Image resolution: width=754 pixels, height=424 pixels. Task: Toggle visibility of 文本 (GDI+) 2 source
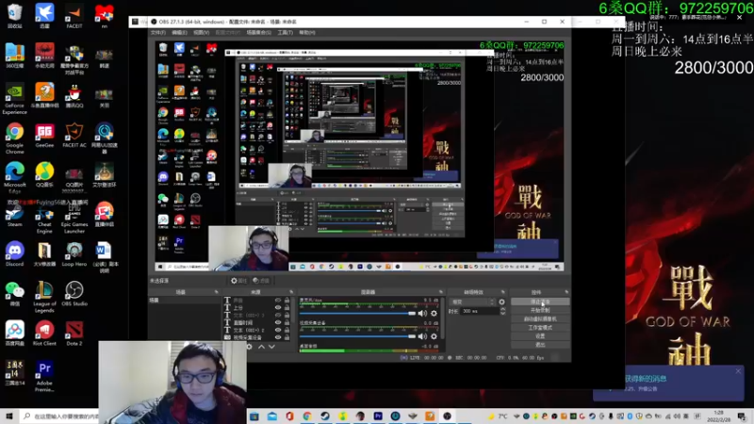(278, 331)
